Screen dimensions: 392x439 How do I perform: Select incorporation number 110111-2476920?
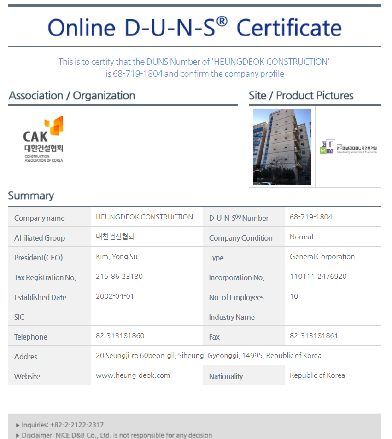(318, 277)
